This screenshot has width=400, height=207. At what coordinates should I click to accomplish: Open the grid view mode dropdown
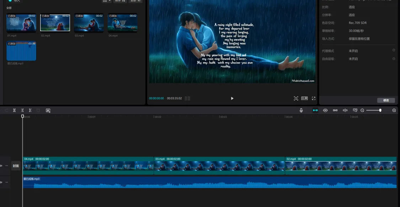coord(107,1)
